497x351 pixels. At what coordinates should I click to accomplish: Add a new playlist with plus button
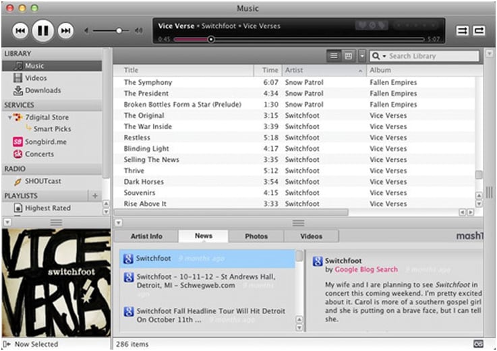tap(95, 196)
